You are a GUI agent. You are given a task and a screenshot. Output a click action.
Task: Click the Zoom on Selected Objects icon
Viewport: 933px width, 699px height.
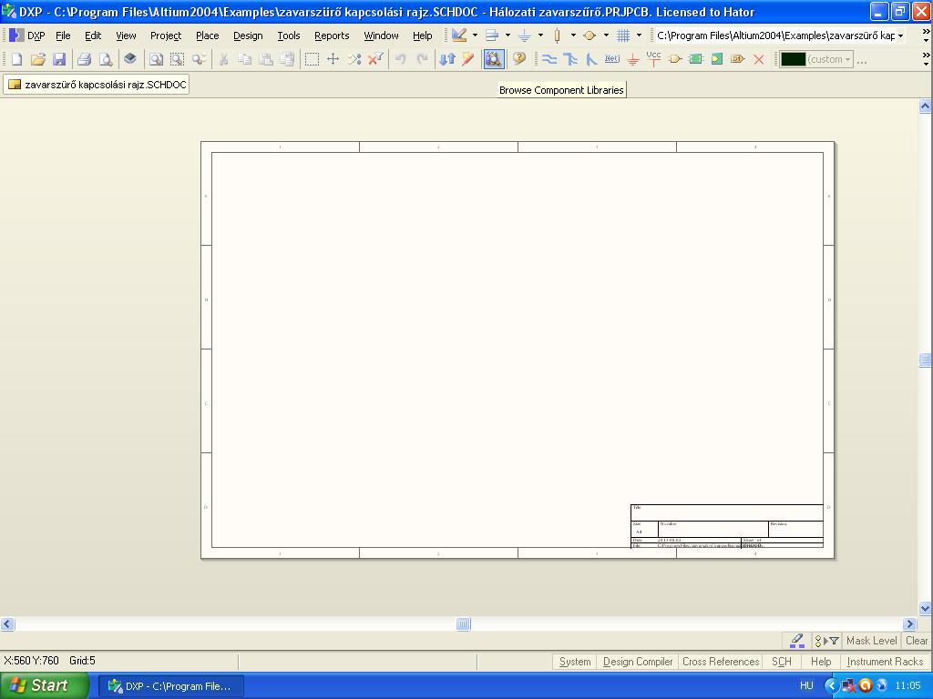click(199, 59)
